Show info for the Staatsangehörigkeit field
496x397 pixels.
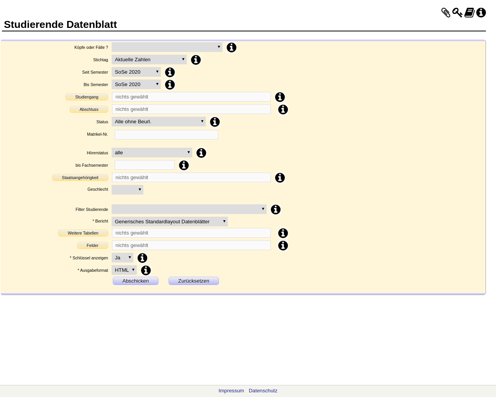[280, 178]
